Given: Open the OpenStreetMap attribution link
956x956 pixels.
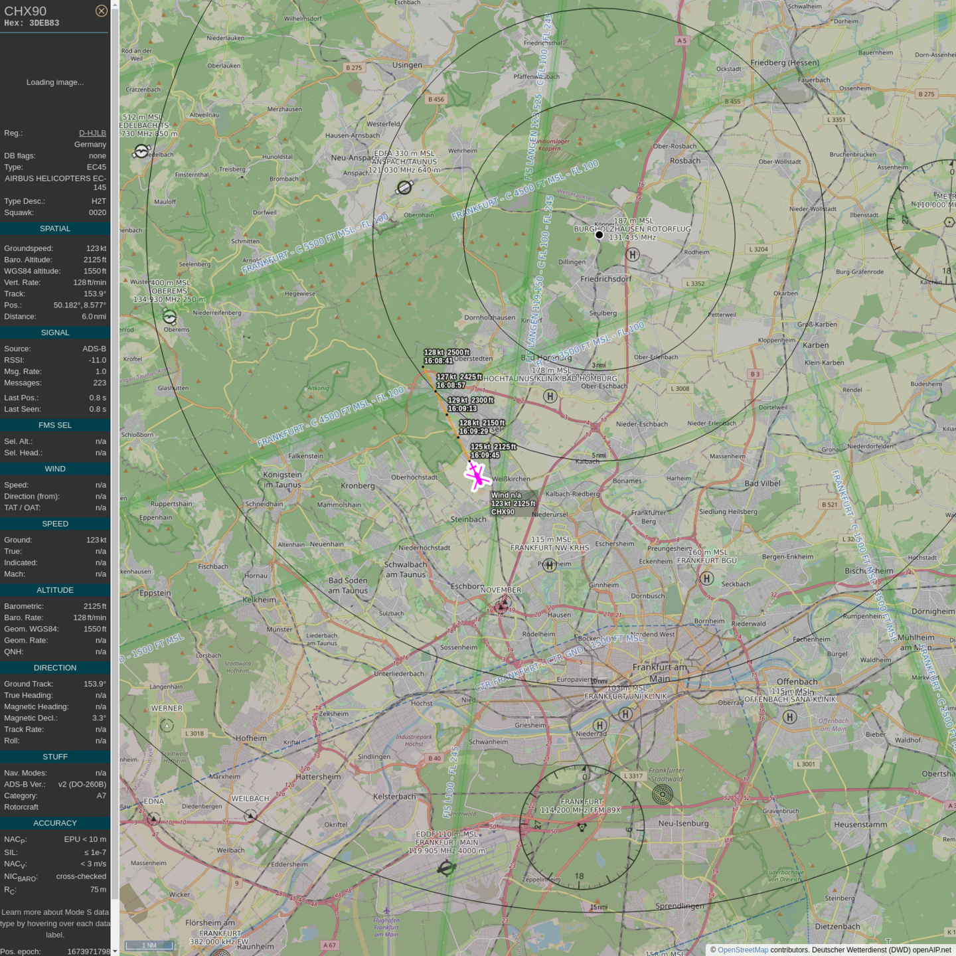Looking at the screenshot, I should pyautogui.click(x=742, y=950).
